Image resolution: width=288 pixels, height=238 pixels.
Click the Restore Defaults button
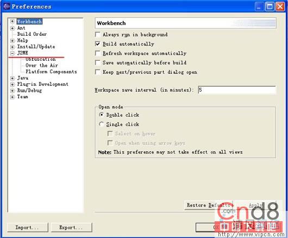click(x=208, y=205)
